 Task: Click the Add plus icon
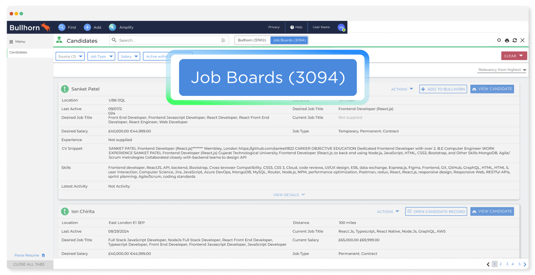[87, 27]
